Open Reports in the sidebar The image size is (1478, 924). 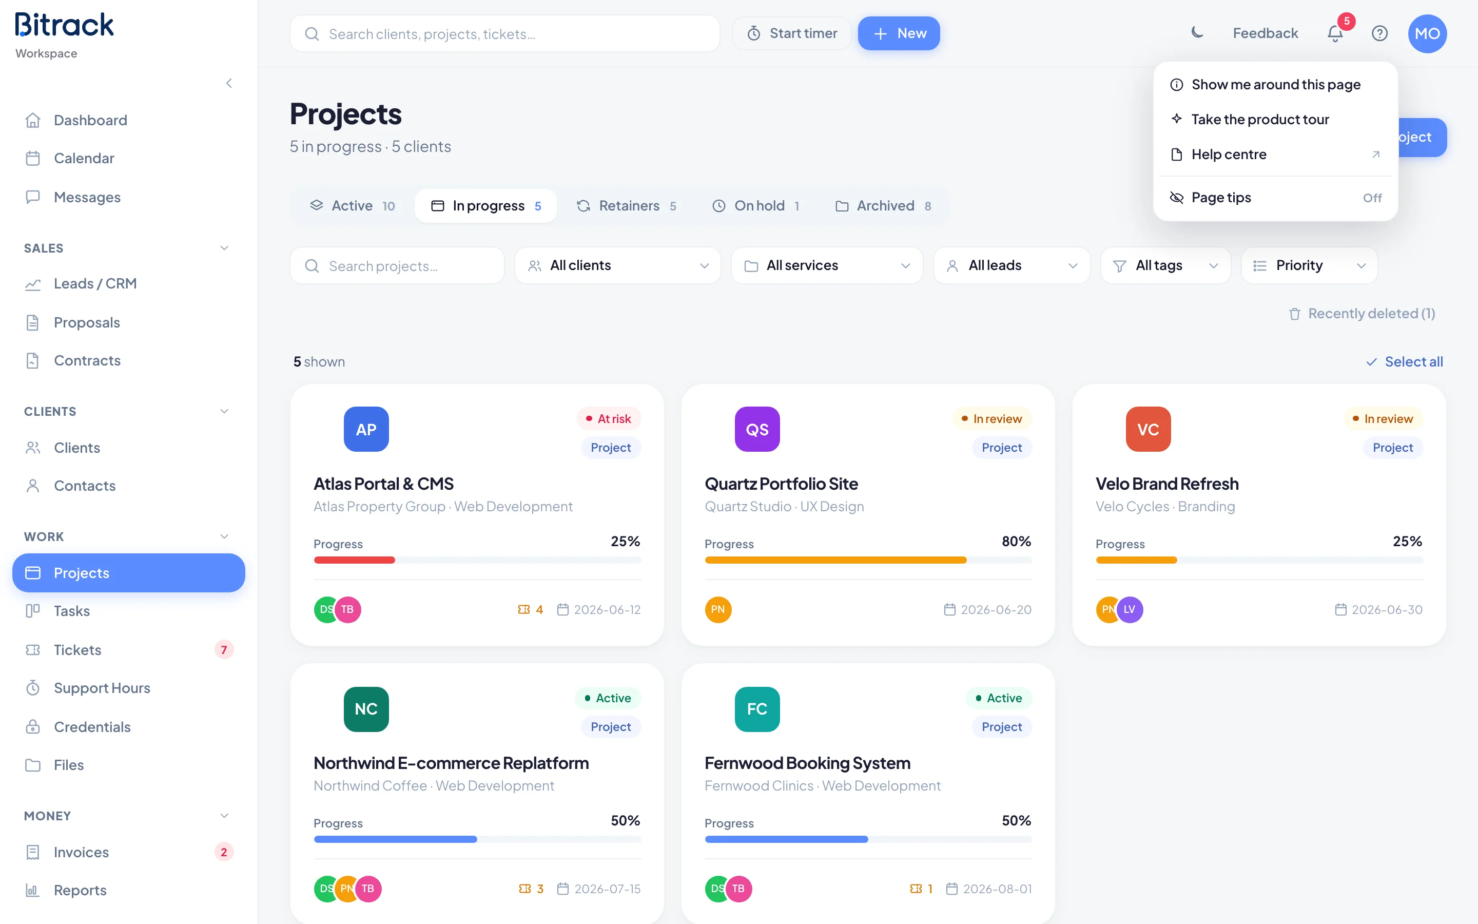tap(128, 891)
